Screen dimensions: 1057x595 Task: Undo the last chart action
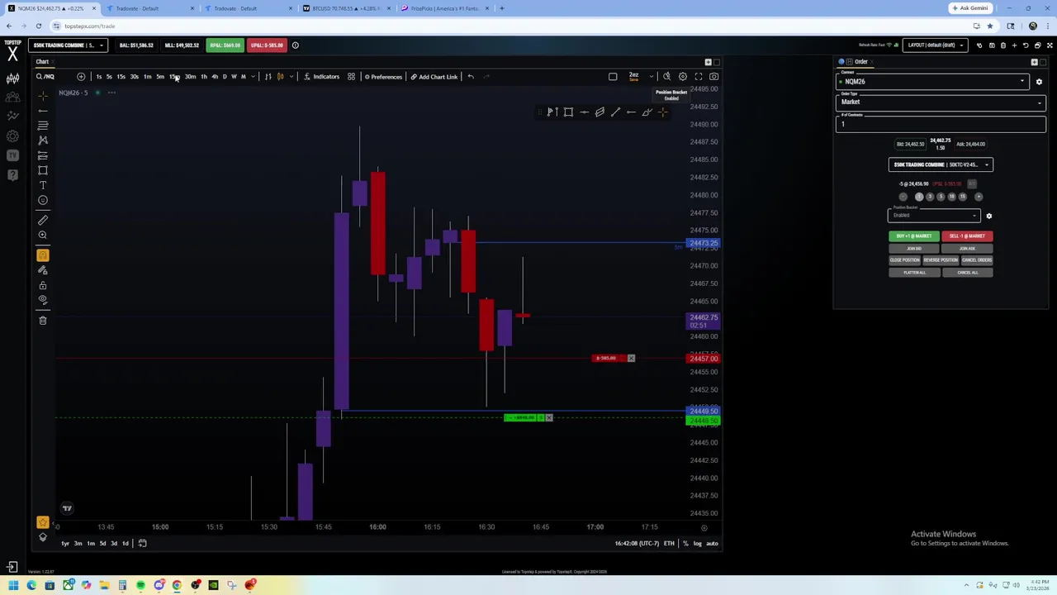(471, 77)
